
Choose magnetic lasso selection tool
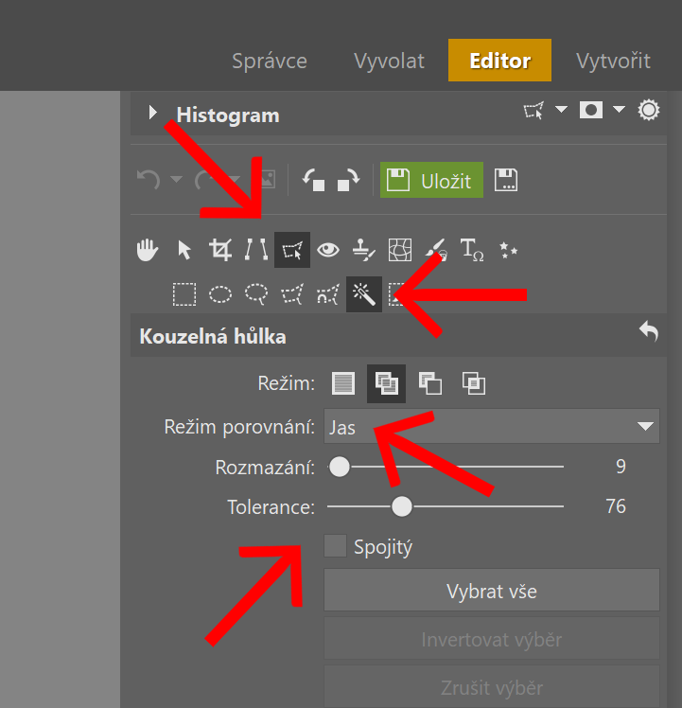328,294
